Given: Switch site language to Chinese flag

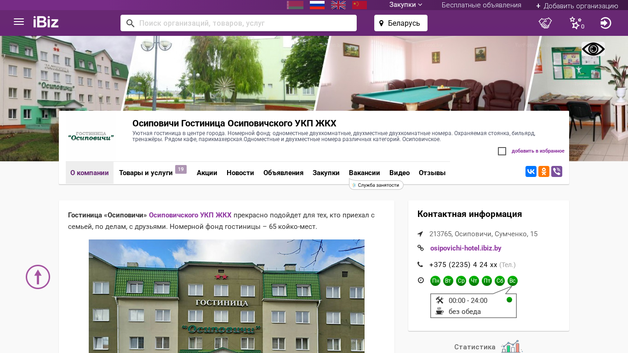Looking at the screenshot, I should click(x=360, y=5).
